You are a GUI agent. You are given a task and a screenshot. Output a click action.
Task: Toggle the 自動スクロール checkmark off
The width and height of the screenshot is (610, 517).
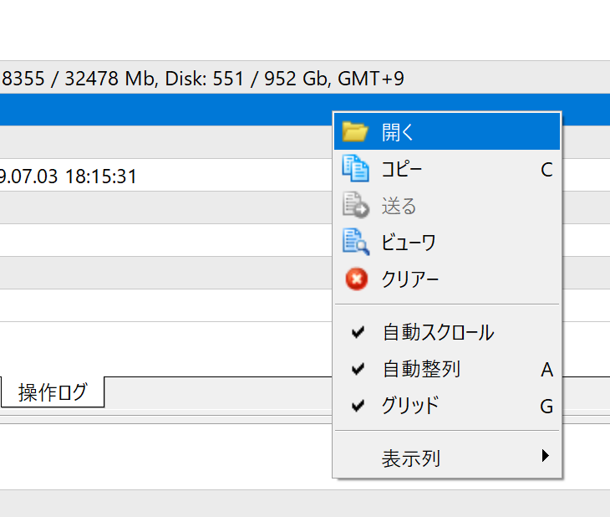[x=358, y=332]
